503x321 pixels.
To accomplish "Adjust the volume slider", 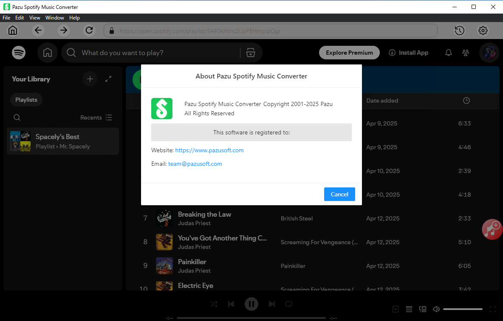I will coord(463,310).
